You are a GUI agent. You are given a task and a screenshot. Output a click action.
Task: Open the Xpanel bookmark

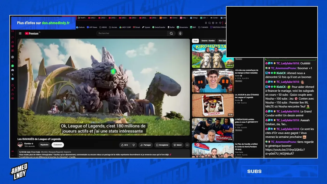point(146,27)
